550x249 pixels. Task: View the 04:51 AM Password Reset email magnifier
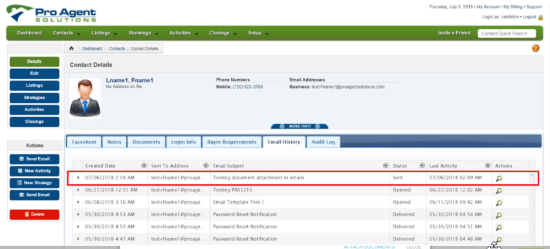pyautogui.click(x=498, y=227)
